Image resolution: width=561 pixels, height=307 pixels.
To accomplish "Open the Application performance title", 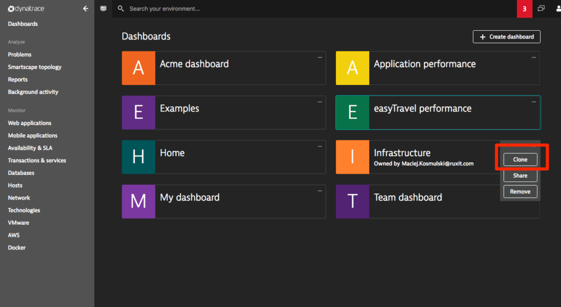I will (x=425, y=64).
